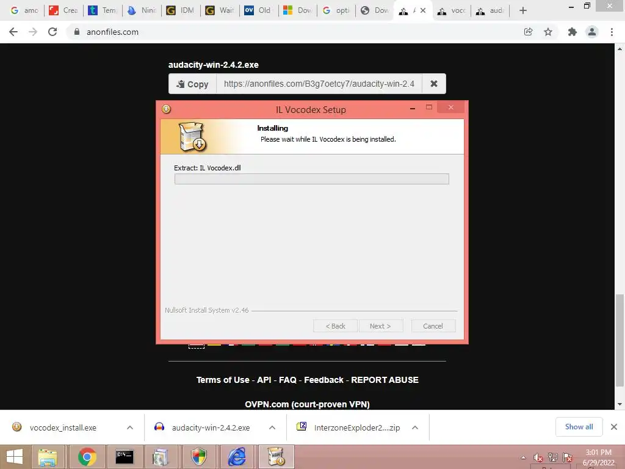Viewport: 625px width, 469px height.
Task: Open Internet Explorer from taskbar
Action: (236, 457)
